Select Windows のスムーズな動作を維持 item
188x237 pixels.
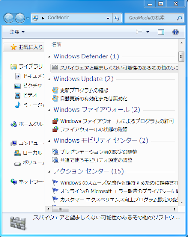[x=119, y=183]
